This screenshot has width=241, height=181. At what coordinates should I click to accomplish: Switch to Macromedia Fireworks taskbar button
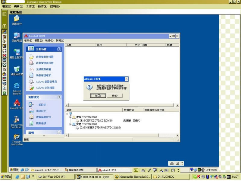(133, 177)
